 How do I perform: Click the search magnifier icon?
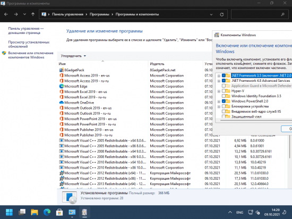(282, 14)
